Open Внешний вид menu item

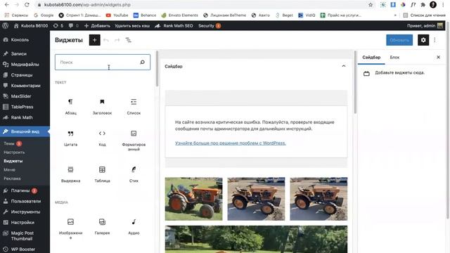pyautogui.click(x=25, y=131)
